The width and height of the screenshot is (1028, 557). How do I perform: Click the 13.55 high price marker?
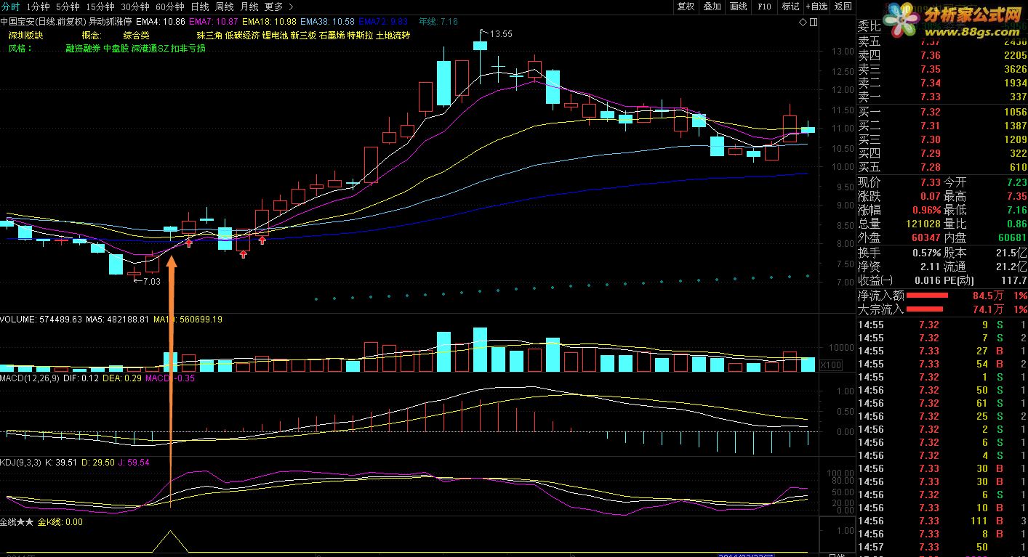tap(500, 34)
